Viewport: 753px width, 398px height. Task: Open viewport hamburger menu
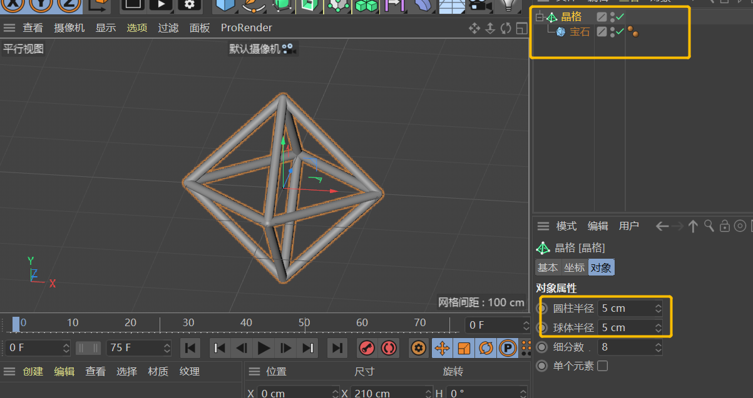9,28
